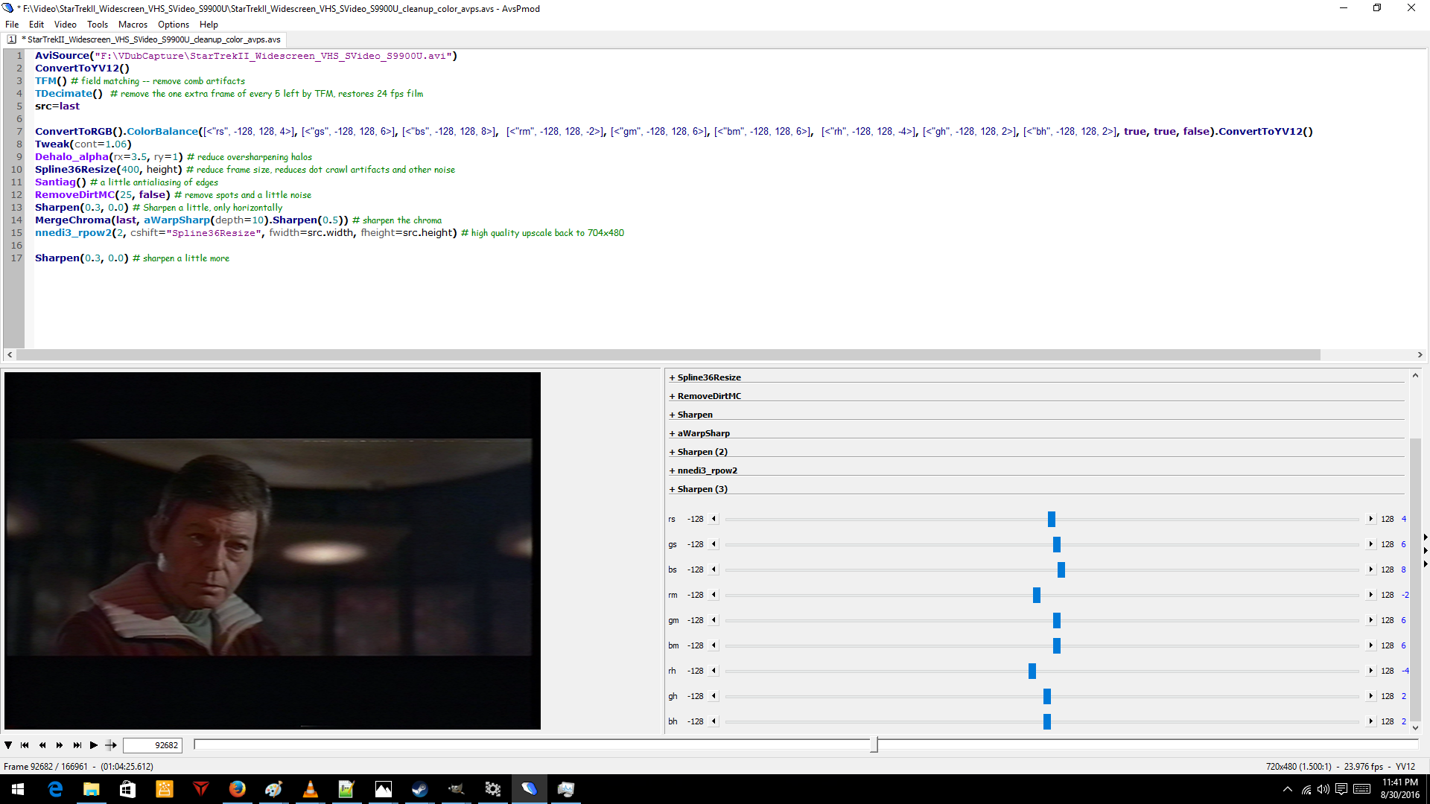Jump to next bookmark with skip-forward icon
The image size is (1430, 804).
pos(77,745)
